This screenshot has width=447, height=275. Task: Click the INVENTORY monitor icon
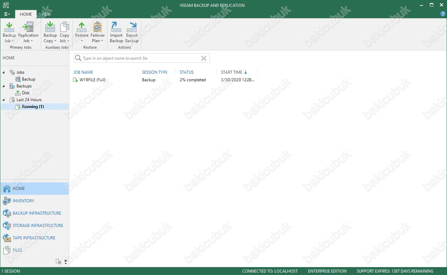7,201
